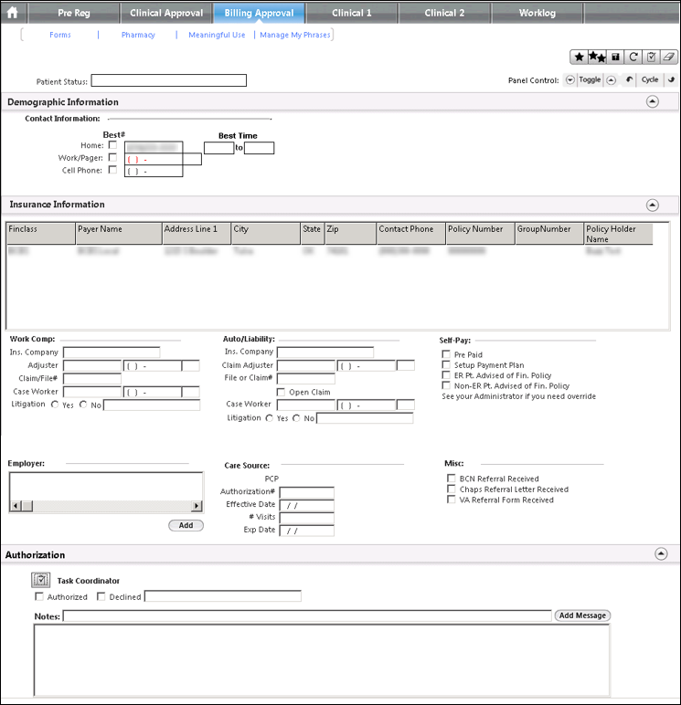Click the Auto/Liability File or Claim# field
Screen dimensions: 681x705
pos(306,379)
